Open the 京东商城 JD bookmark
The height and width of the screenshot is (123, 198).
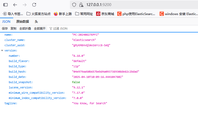(x=105, y=14)
